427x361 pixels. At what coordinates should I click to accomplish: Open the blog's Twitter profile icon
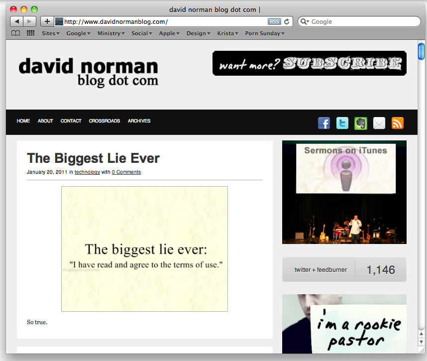(x=342, y=123)
